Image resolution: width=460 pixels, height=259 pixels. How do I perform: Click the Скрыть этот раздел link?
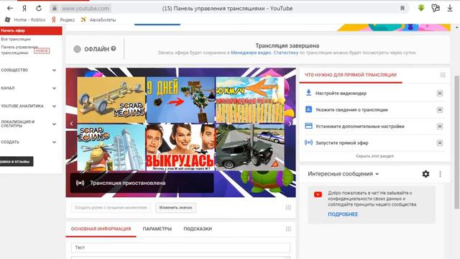pos(374,156)
